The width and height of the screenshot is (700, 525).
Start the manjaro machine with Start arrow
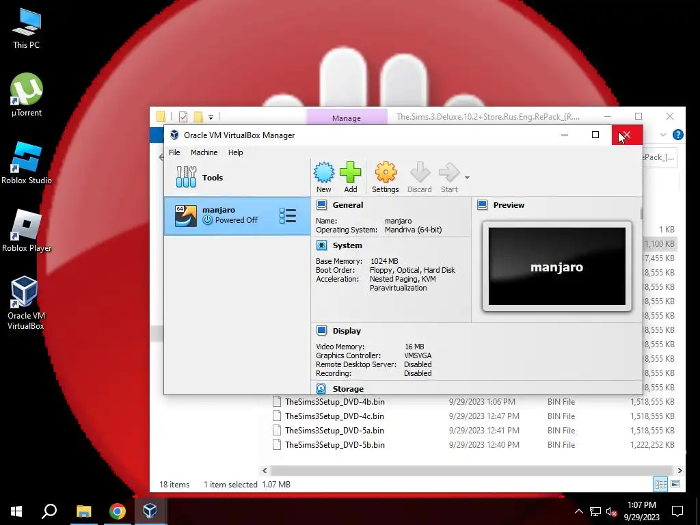point(449,172)
